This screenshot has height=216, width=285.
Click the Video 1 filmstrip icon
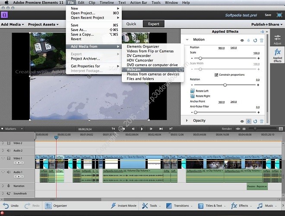point(9,158)
